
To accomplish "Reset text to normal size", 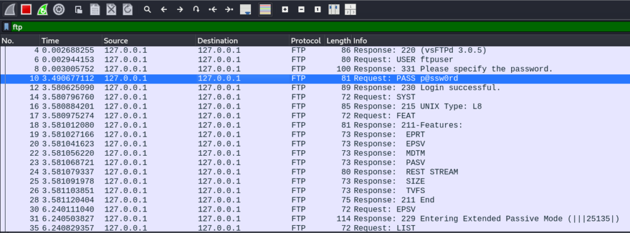I will (x=317, y=9).
